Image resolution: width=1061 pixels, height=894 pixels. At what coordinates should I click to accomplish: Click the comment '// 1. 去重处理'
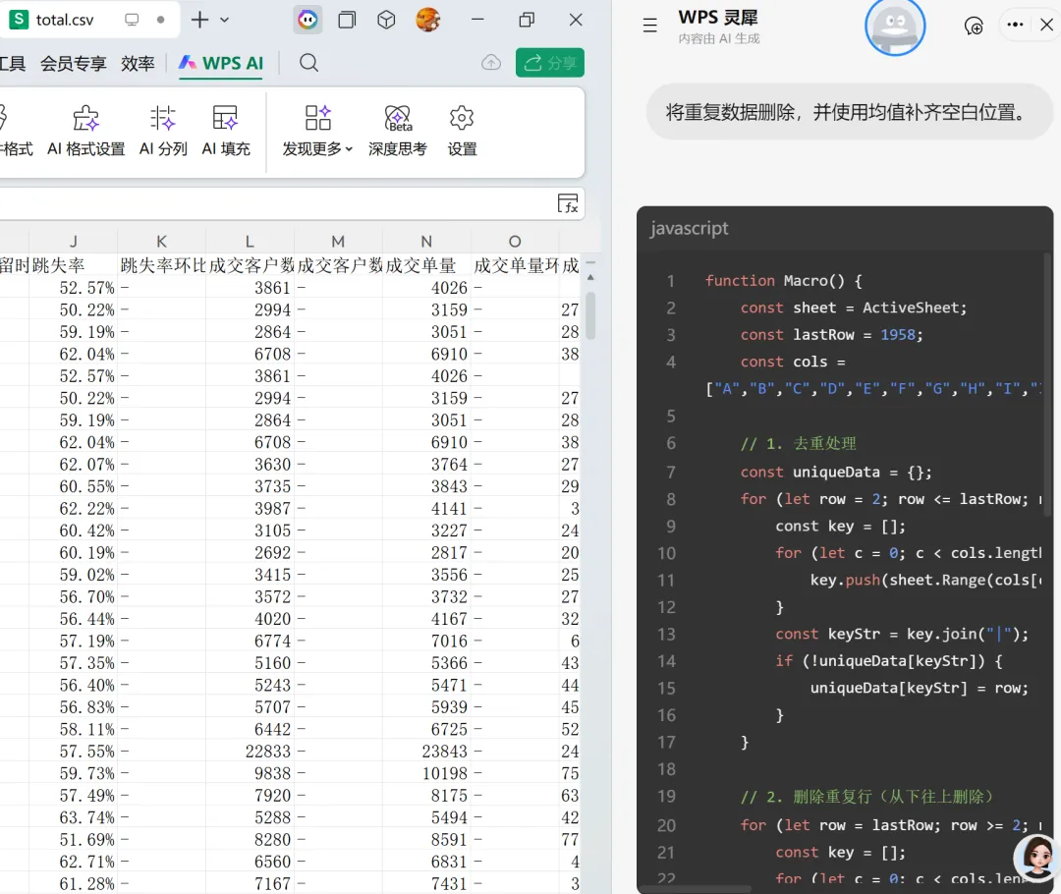pyautogui.click(x=798, y=444)
